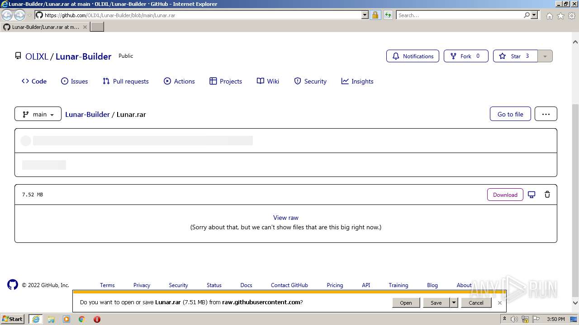Open the footer Security link
The image size is (579, 325).
178,285
